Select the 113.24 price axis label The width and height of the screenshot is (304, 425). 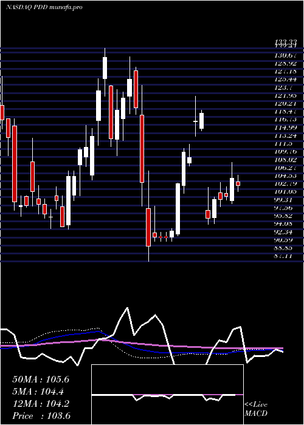[286, 135]
